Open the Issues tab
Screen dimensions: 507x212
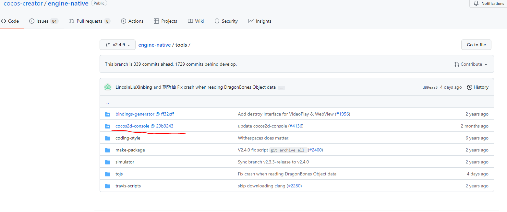[43, 21]
